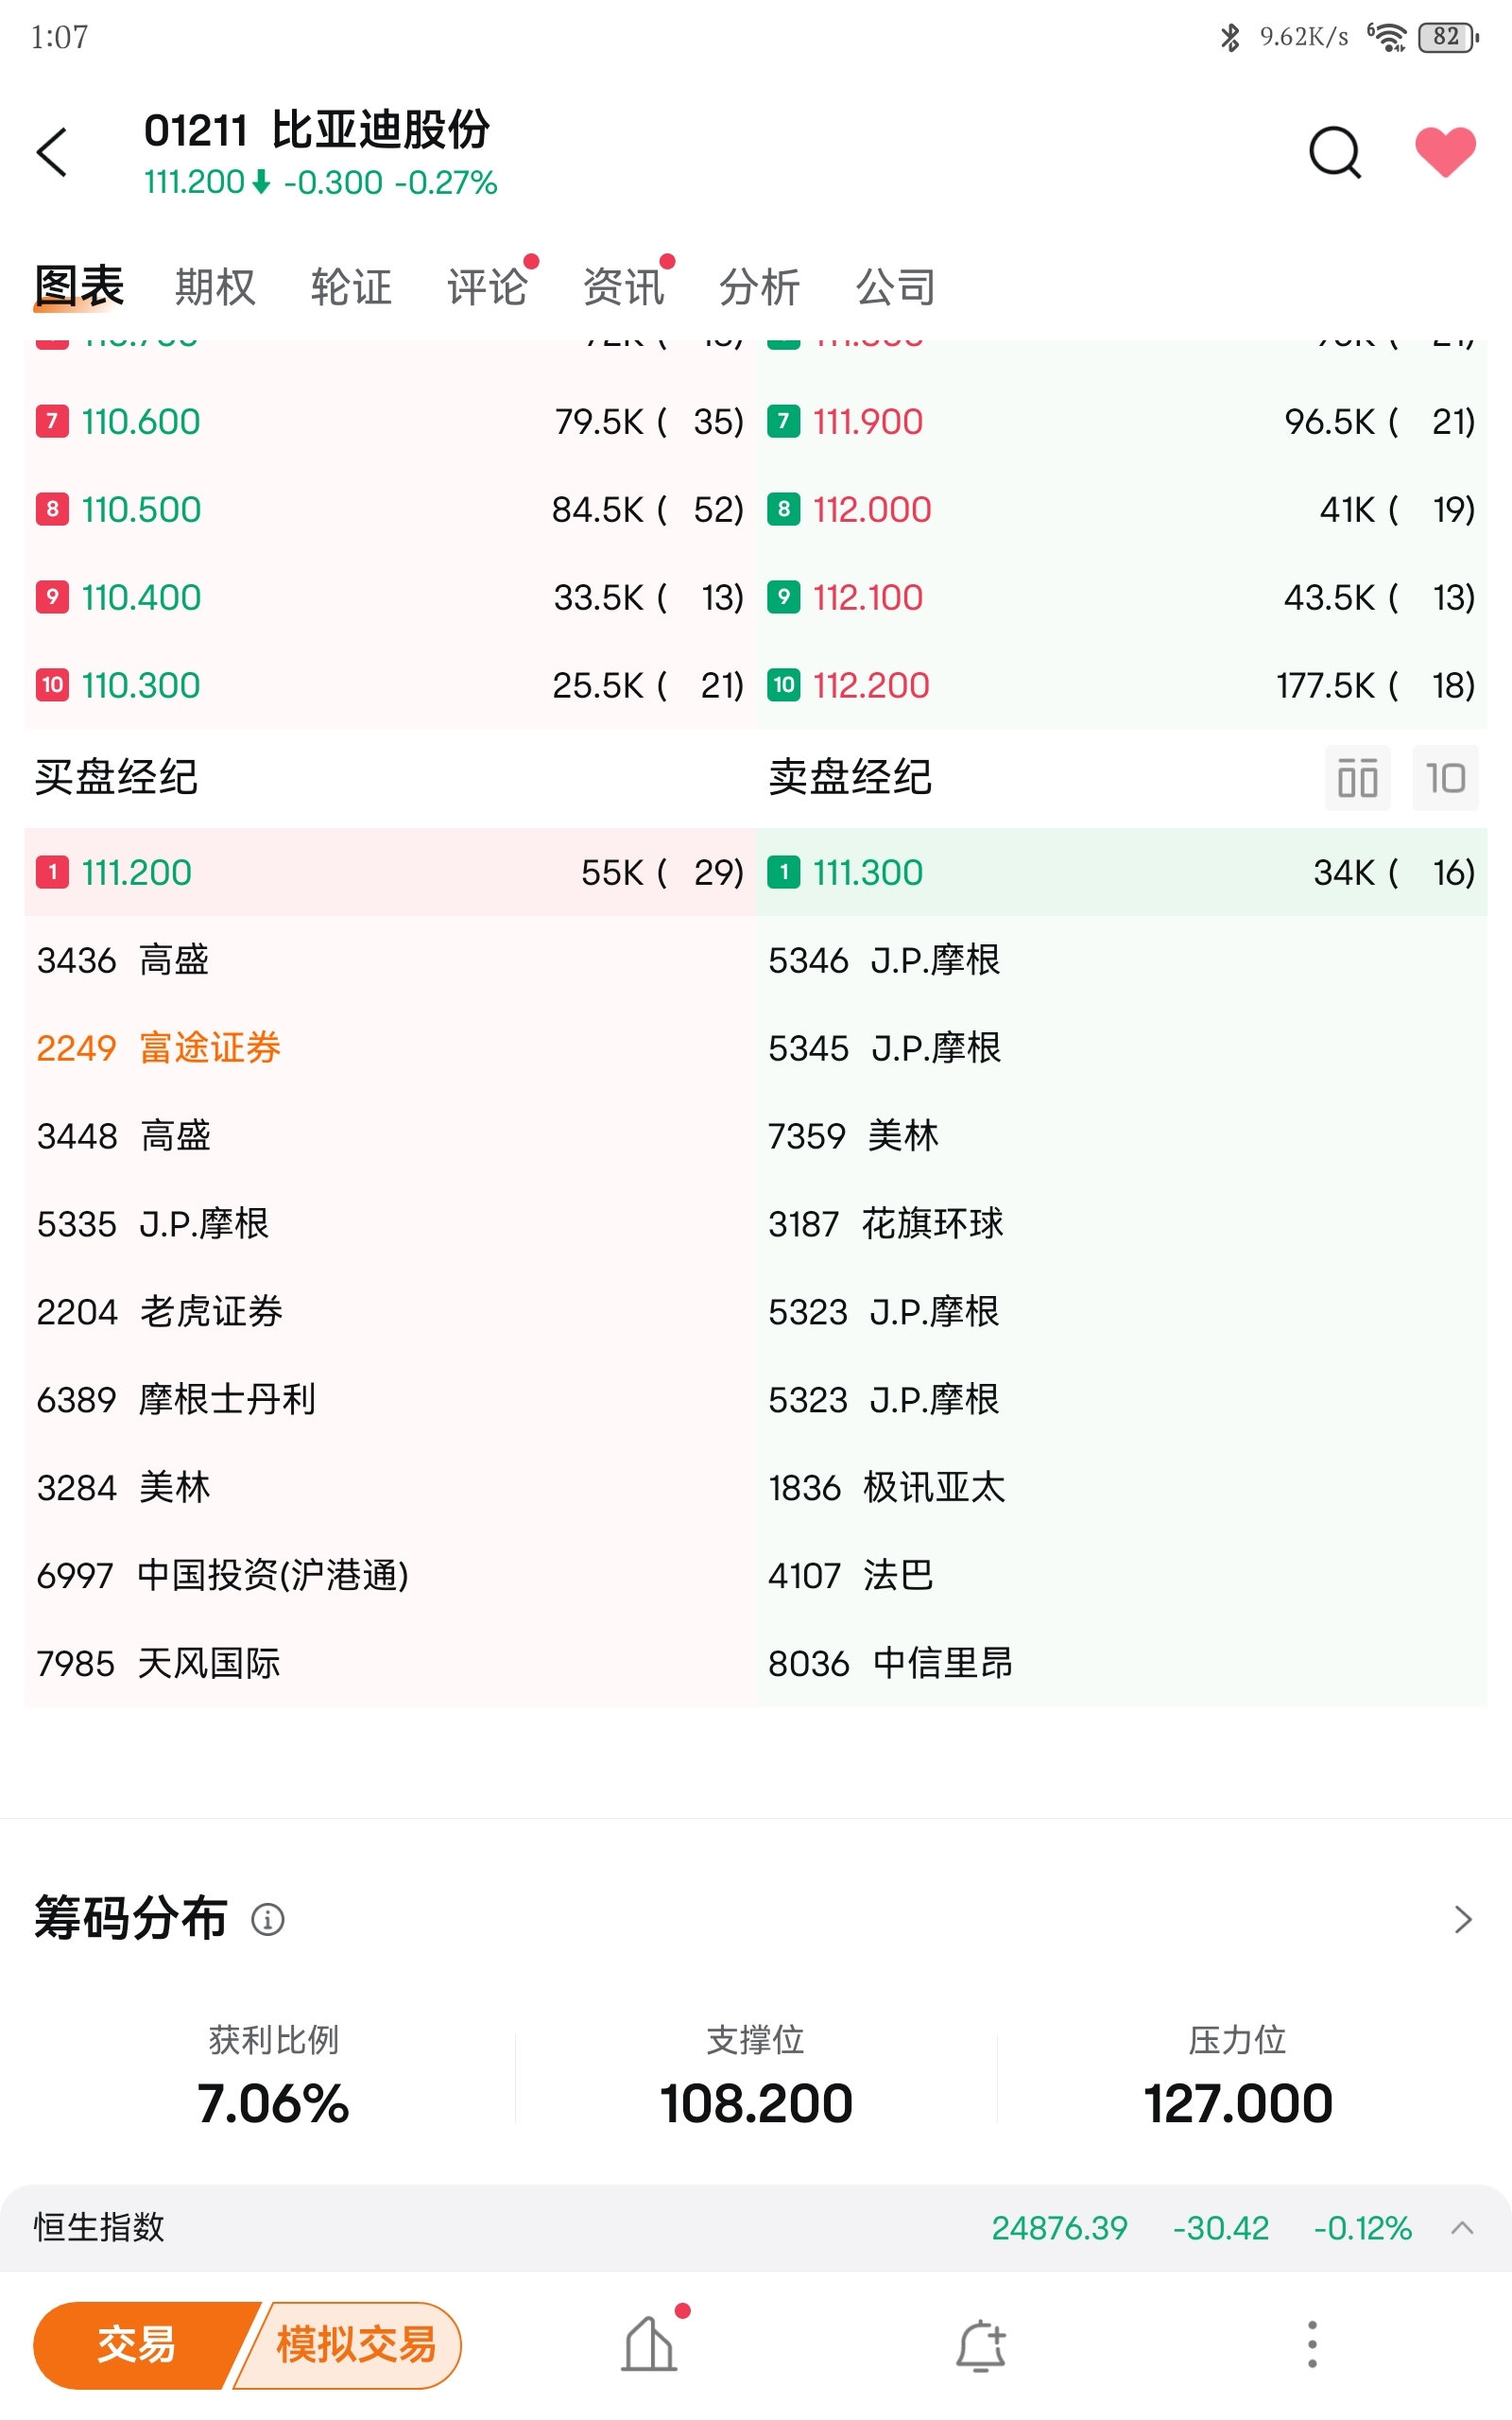Open the 资讯 tab
The image size is (1512, 2420).
[623, 287]
